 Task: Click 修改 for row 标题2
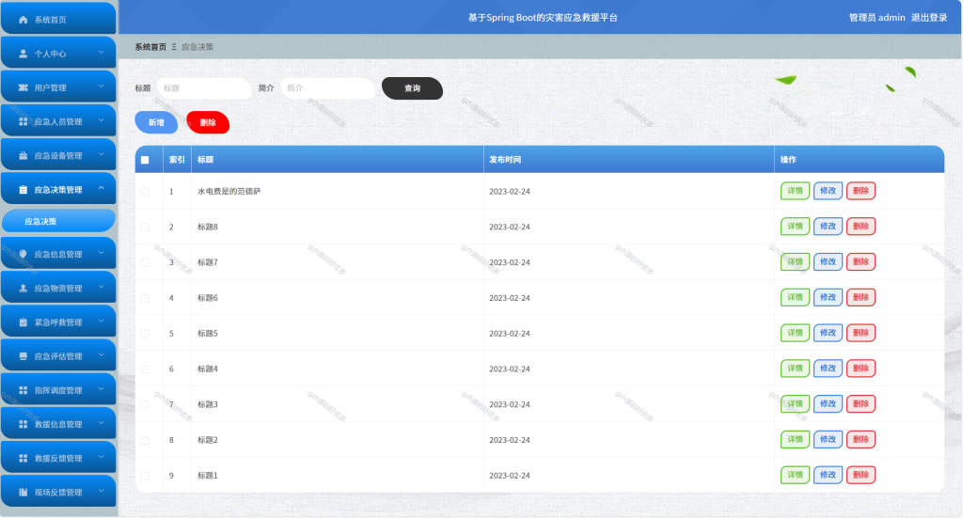coord(828,439)
